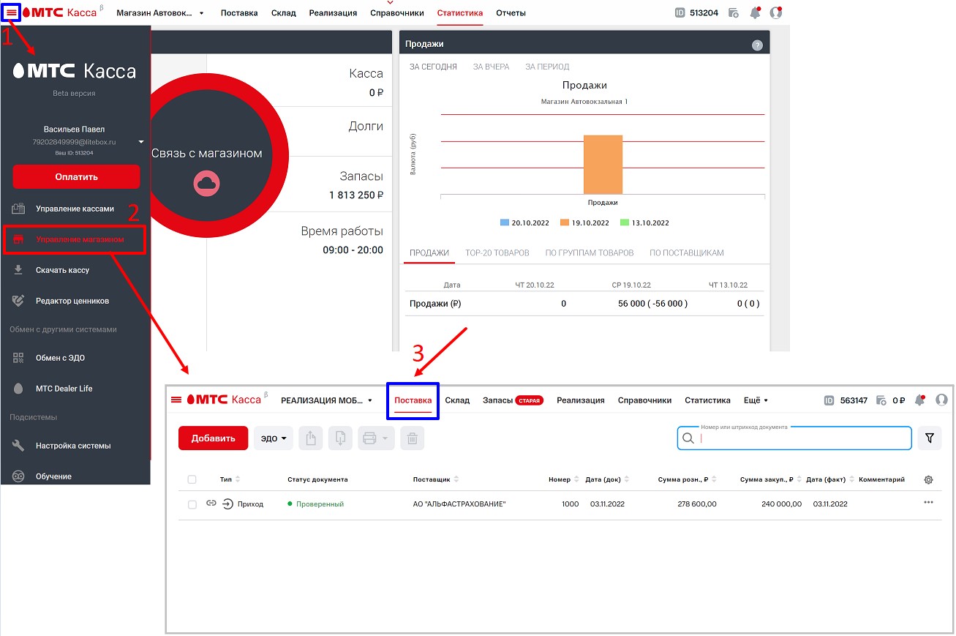956x636 pixels.
Task: Open Статистика in upper top menu
Action: click(460, 13)
